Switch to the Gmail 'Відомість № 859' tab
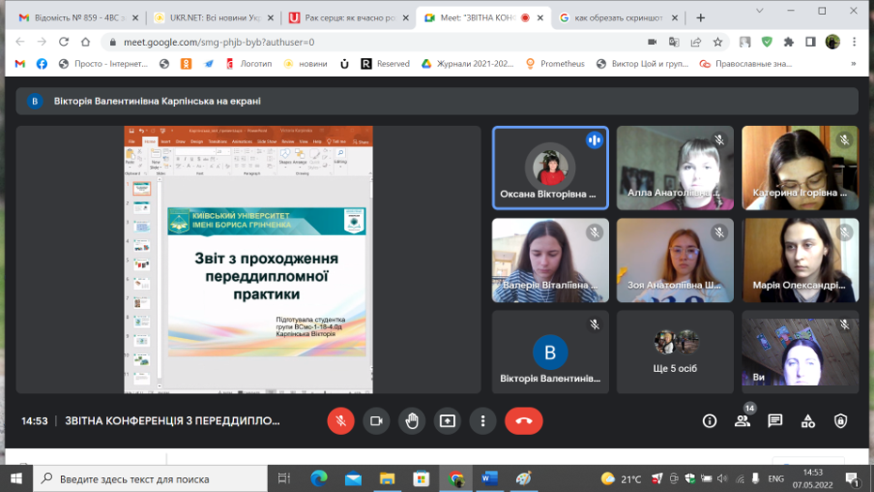Image resolution: width=874 pixels, height=492 pixels. pyautogui.click(x=78, y=17)
